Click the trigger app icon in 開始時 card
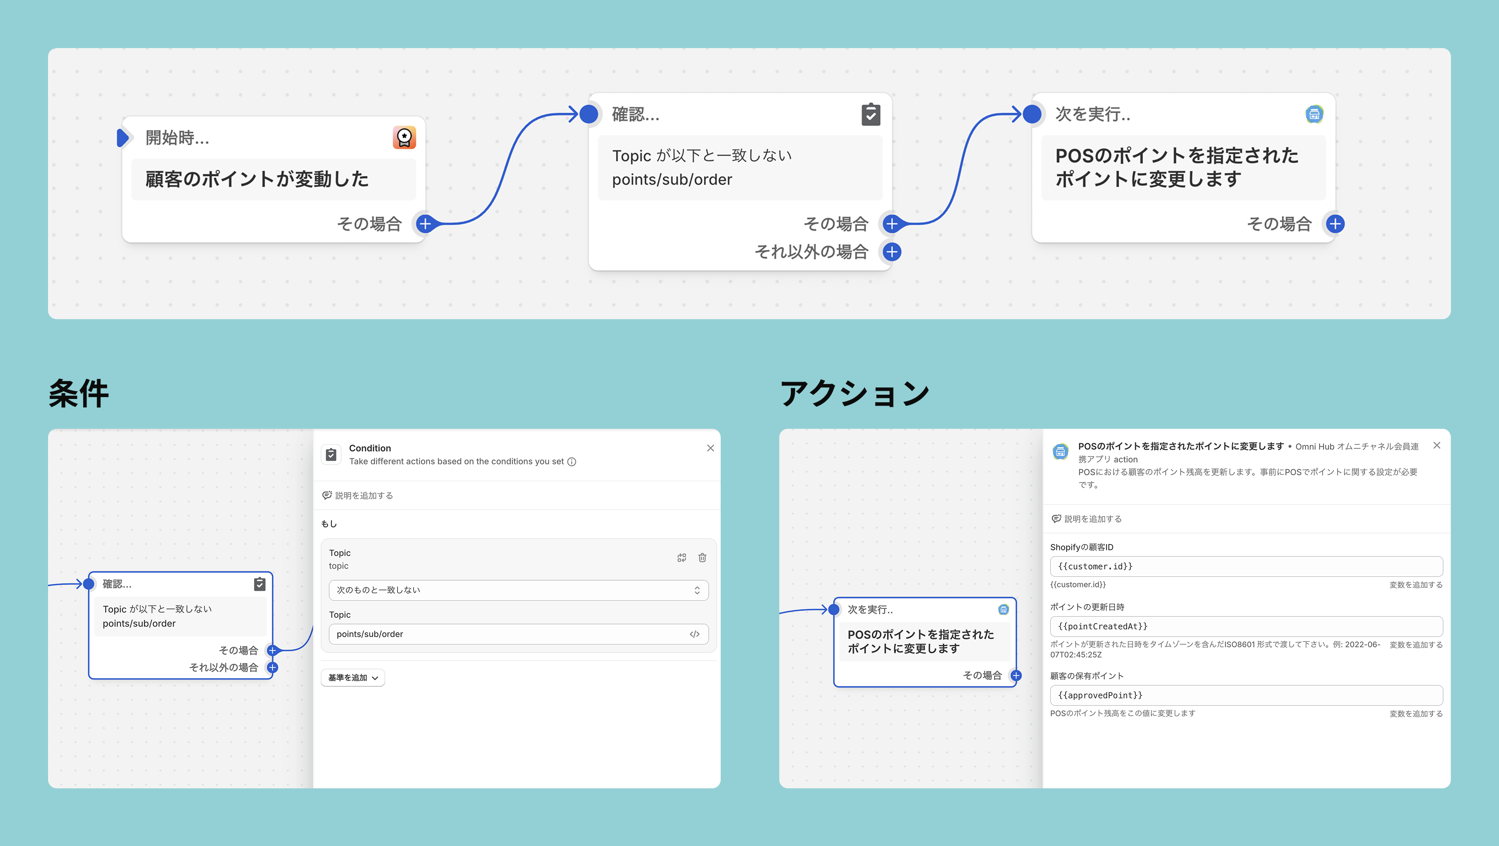This screenshot has height=846, width=1499. pyautogui.click(x=404, y=138)
